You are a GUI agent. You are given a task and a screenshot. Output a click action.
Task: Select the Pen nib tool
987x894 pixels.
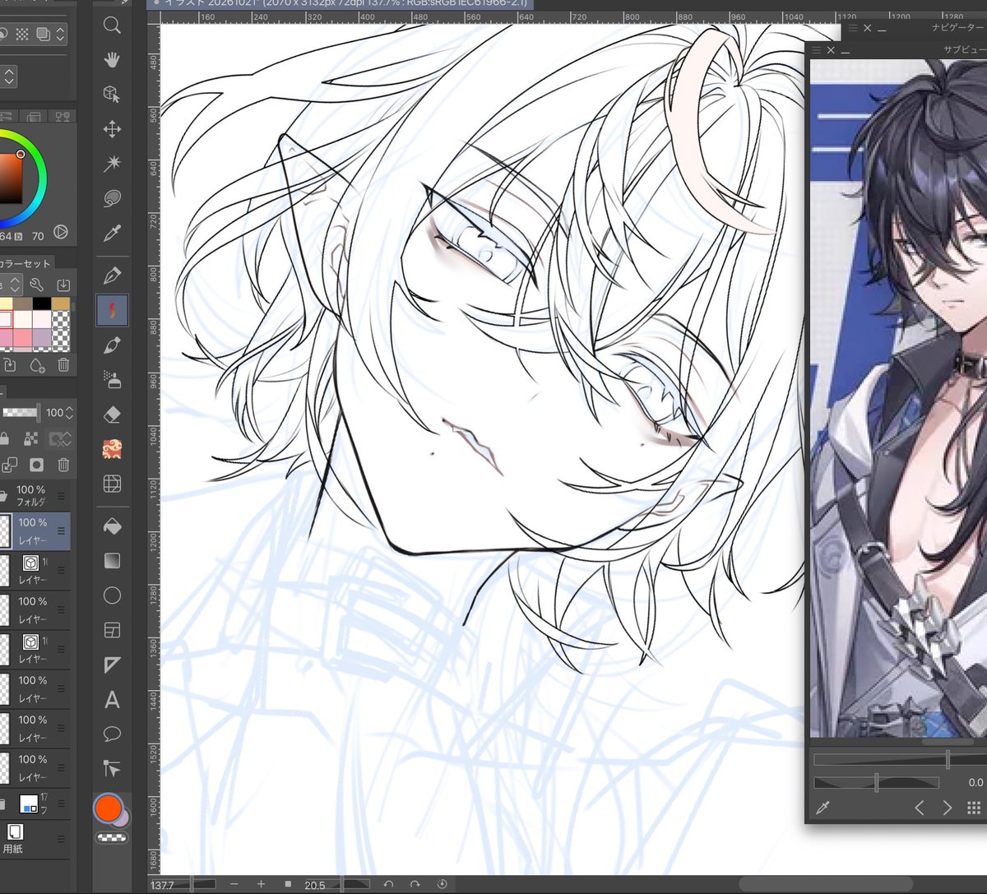[112, 276]
